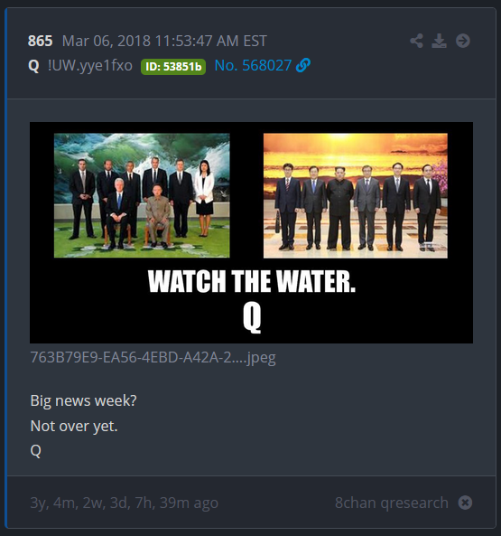
Task: Select the green ID: 53851b badge
Action: 173,66
